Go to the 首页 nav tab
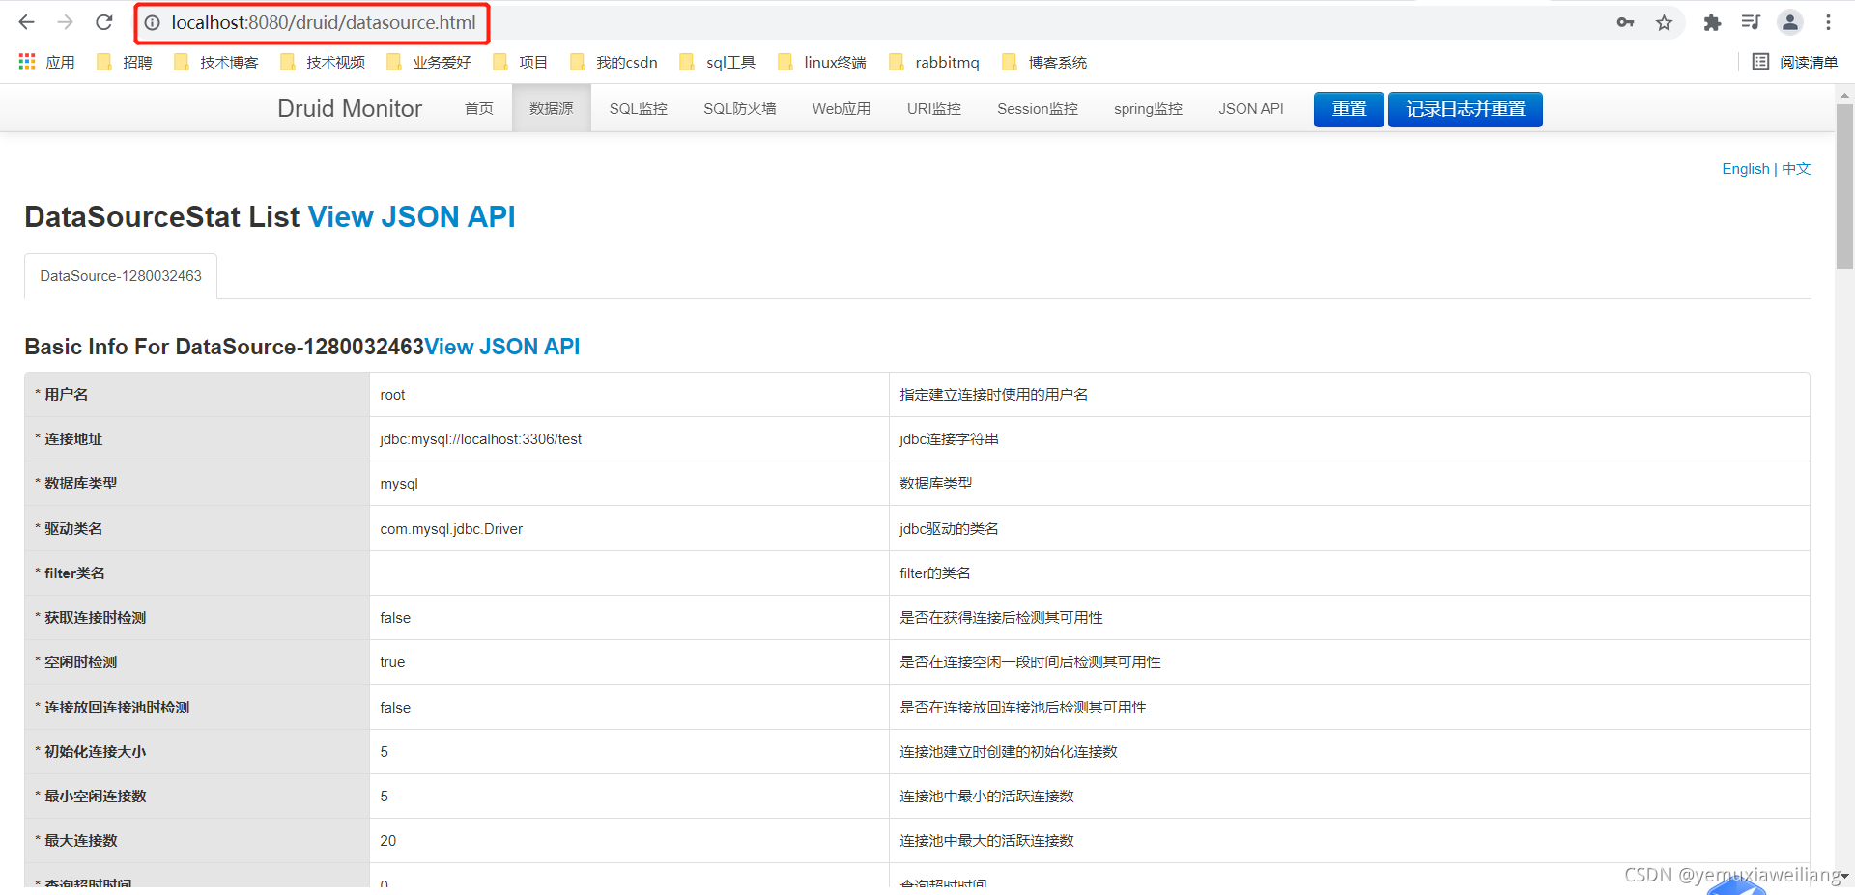 (x=479, y=108)
